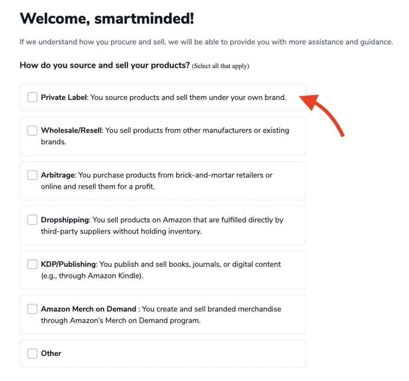Screen dimensions: 409x381
Task: Click the Welcome, smartminded! heading
Action: coord(107,18)
